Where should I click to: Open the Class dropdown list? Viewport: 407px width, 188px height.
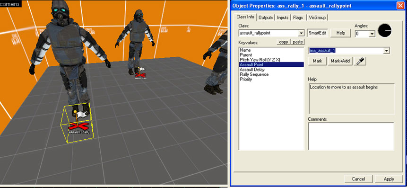301,33
